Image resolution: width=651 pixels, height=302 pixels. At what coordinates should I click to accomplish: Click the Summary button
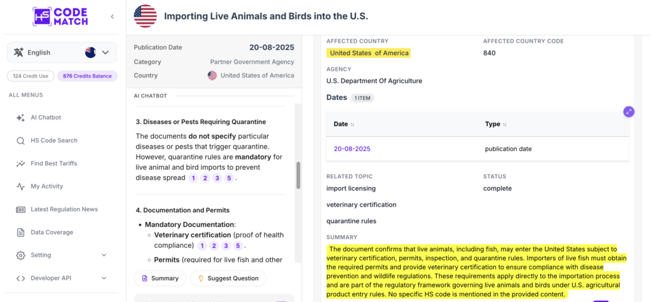tap(160, 278)
